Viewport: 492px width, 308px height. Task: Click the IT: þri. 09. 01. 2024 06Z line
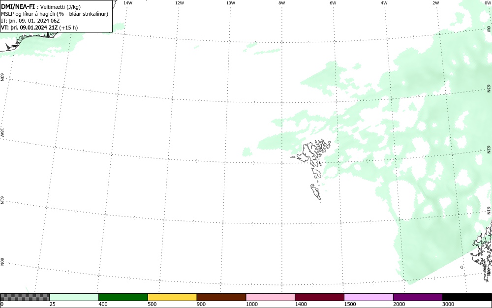point(31,21)
